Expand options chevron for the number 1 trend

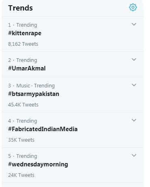click(134, 24)
